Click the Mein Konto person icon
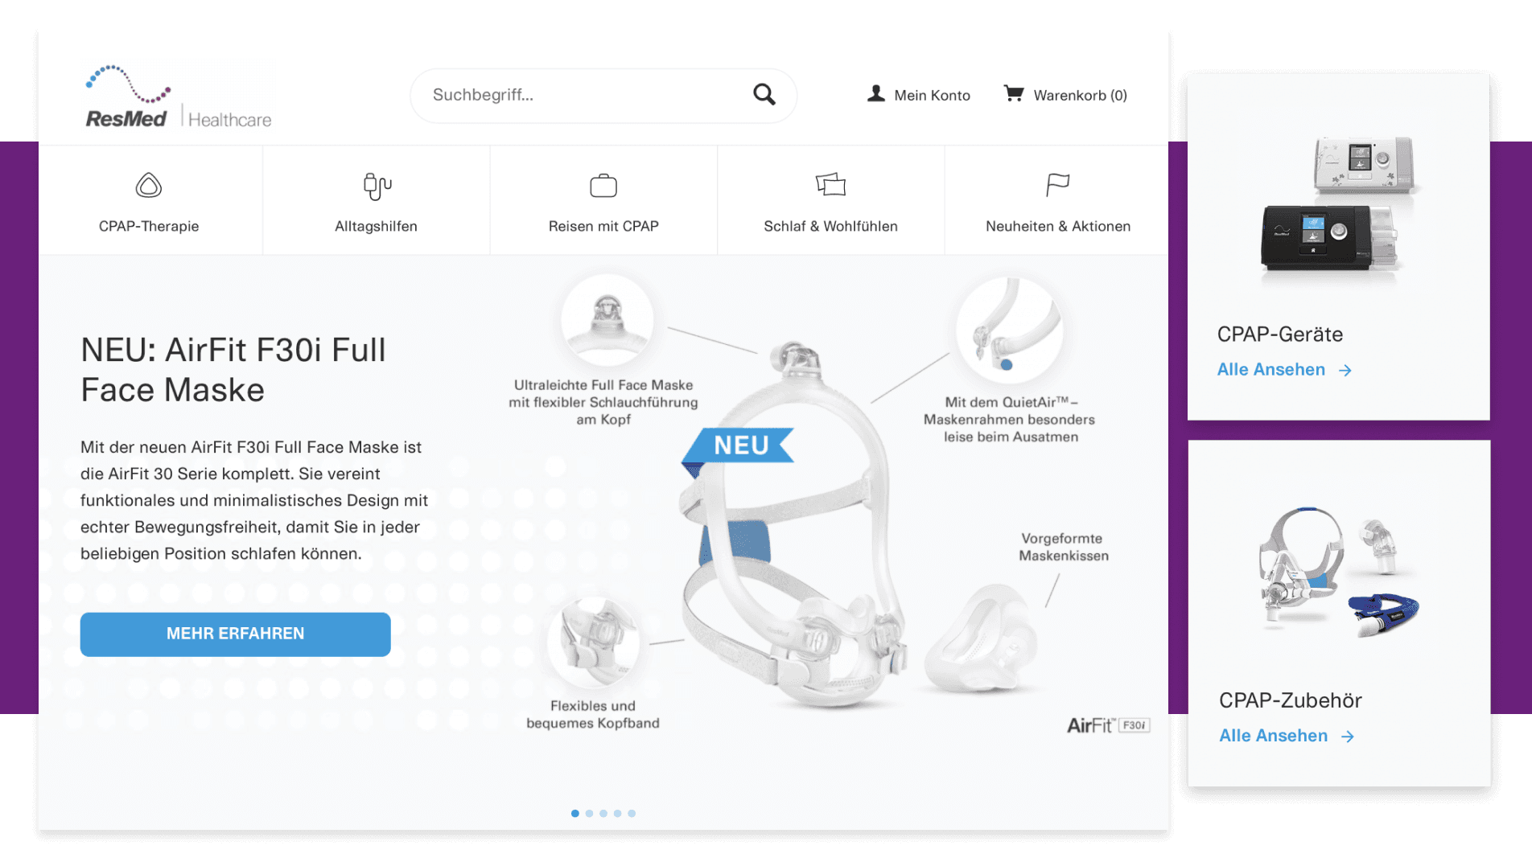Viewport: 1532px width, 862px height. click(x=876, y=94)
